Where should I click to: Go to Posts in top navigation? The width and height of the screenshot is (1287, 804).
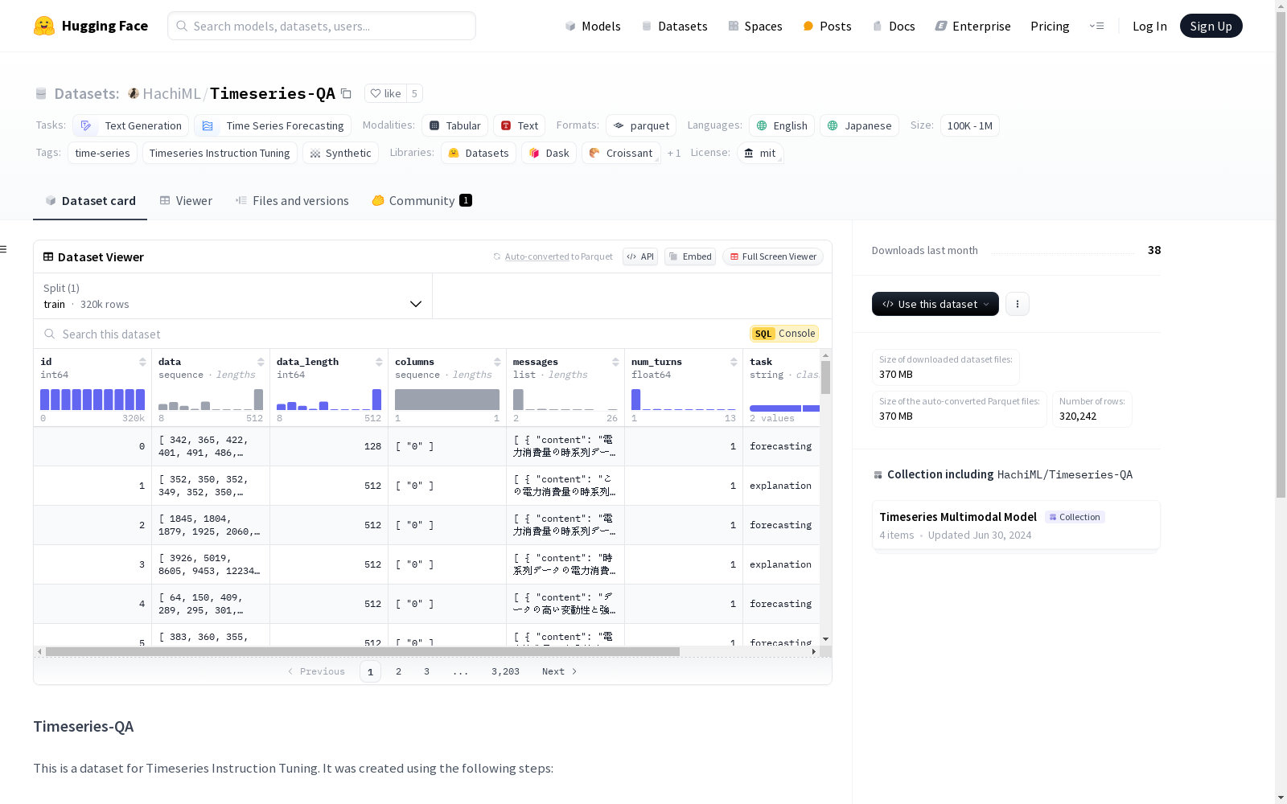827,26
